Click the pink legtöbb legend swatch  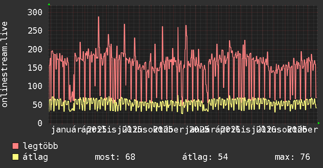(15, 146)
